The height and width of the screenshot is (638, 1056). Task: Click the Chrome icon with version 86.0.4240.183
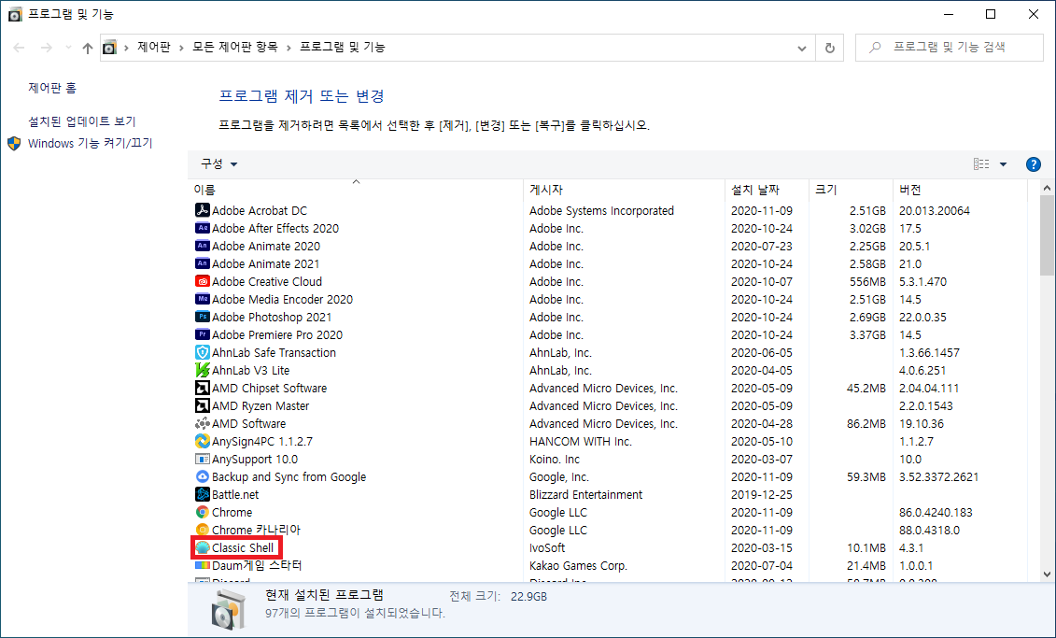(202, 512)
